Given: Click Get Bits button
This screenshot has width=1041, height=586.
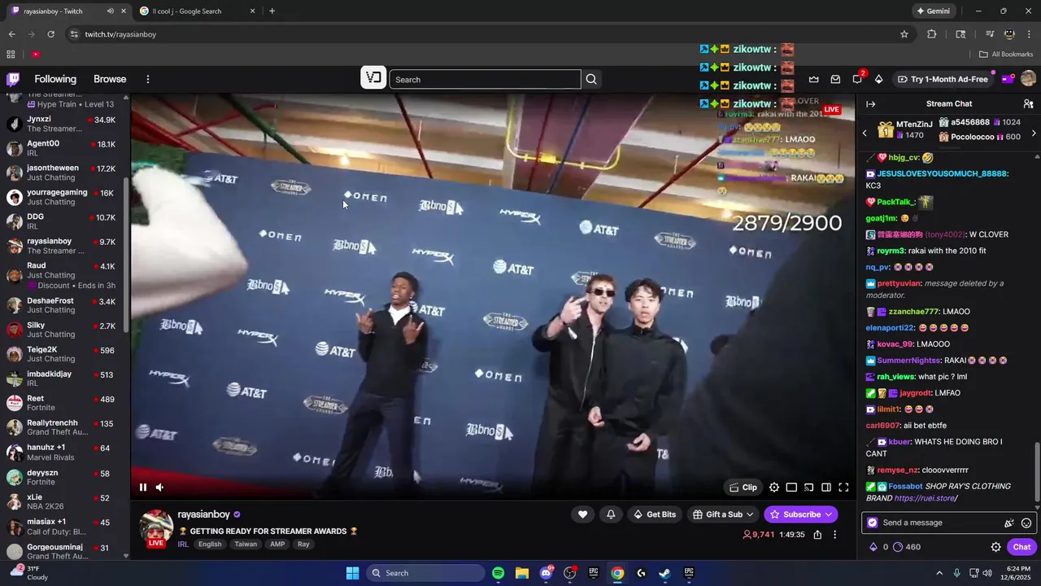Looking at the screenshot, I should pos(655,514).
